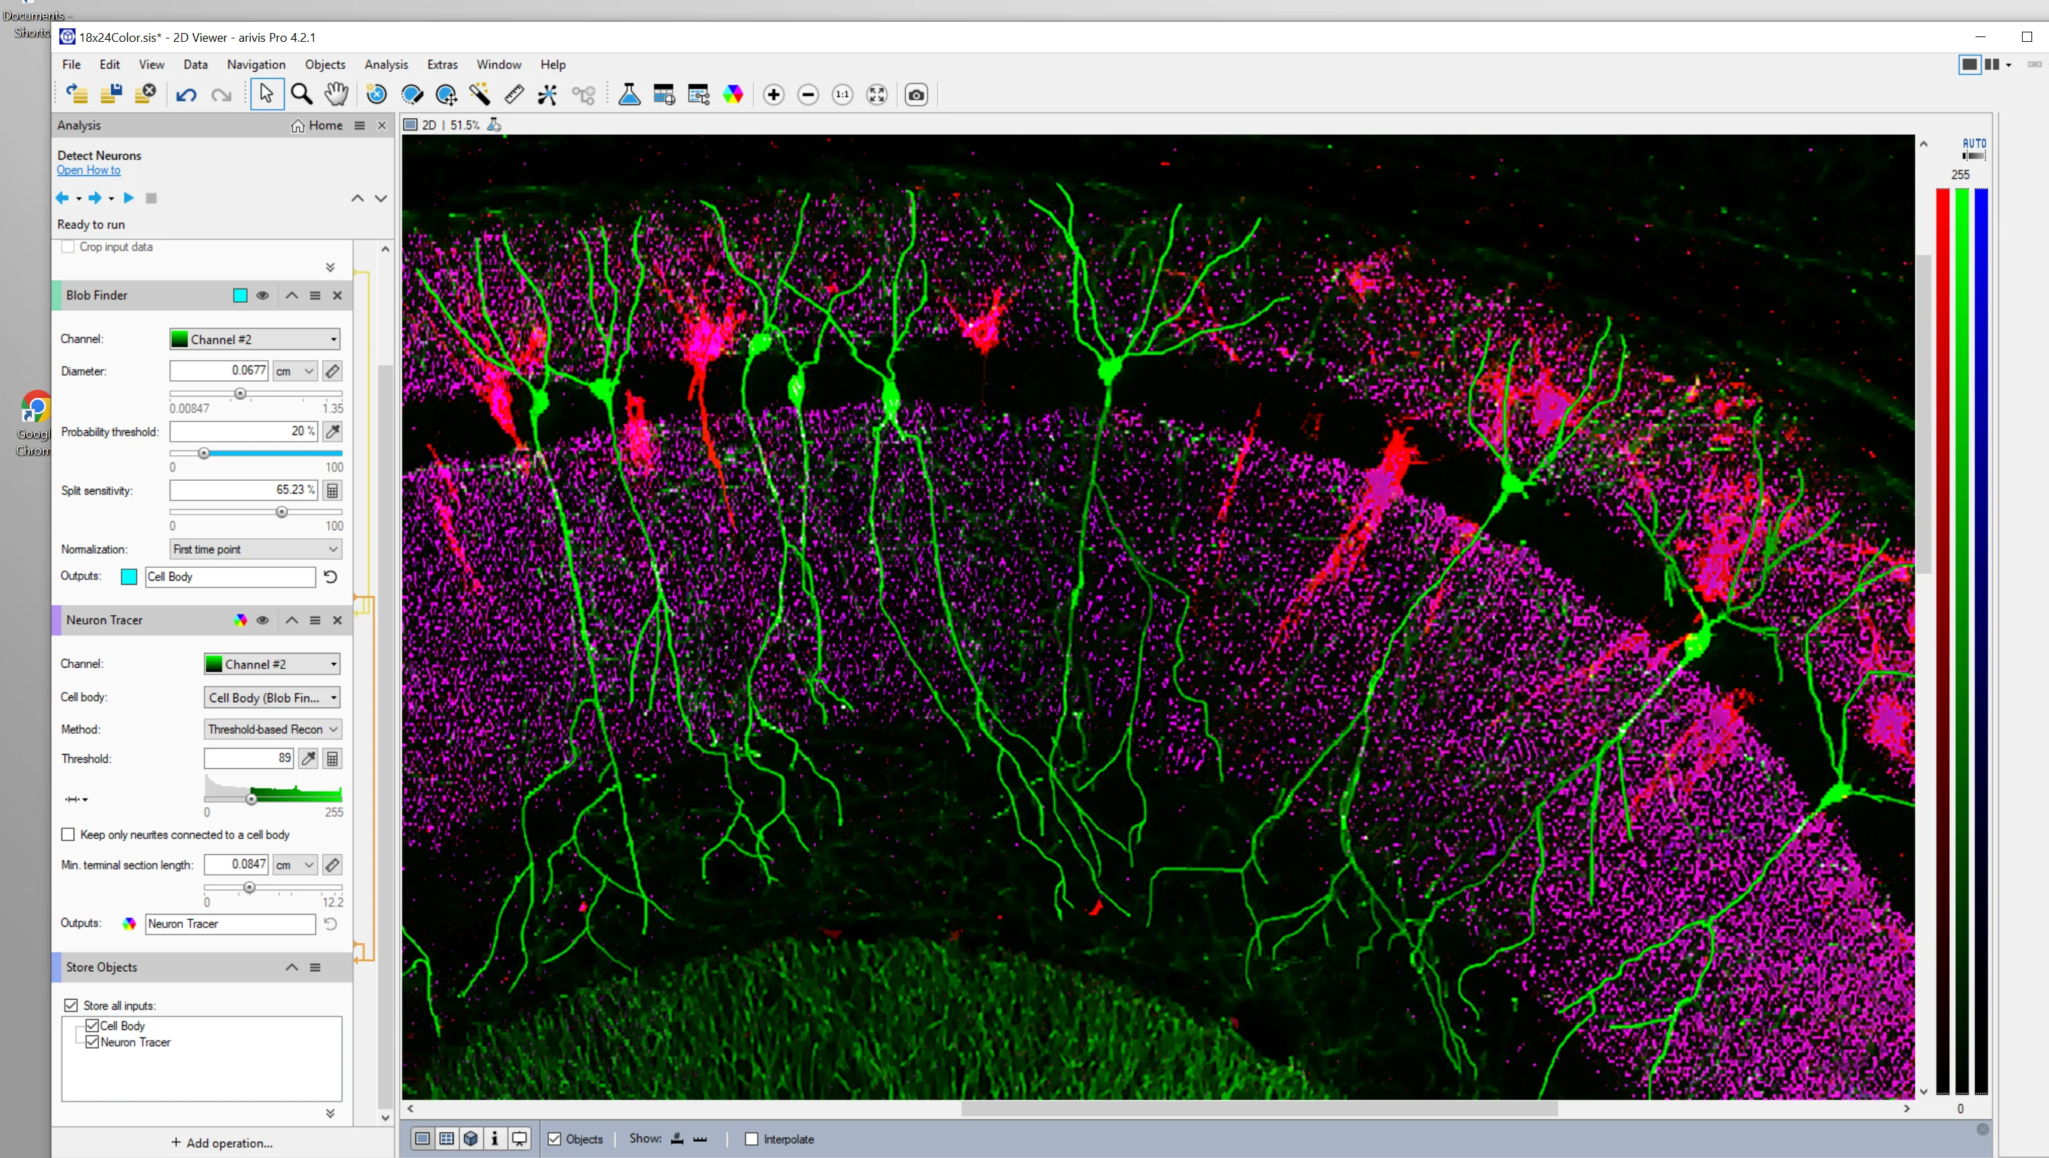Collapse the Store Objects operation

292,968
